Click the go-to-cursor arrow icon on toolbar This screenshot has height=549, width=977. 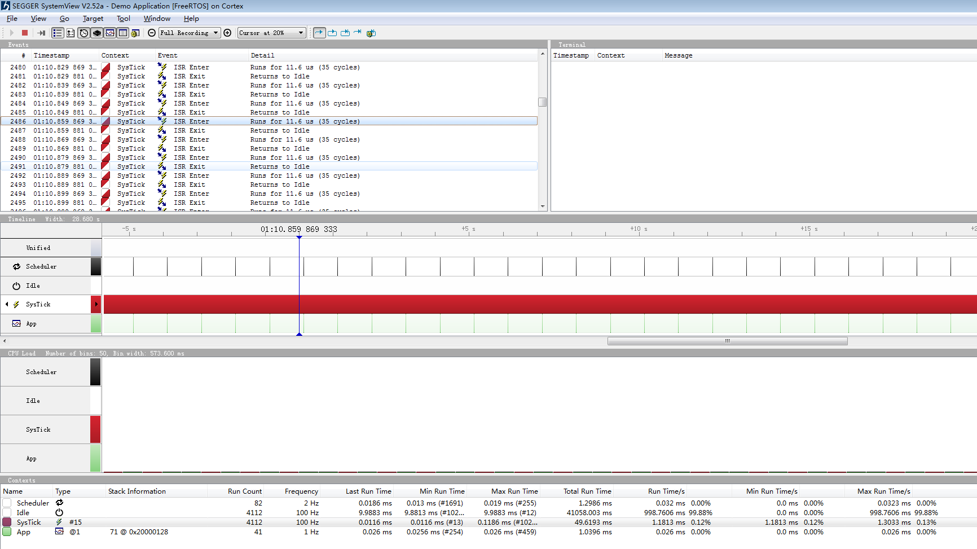tap(319, 32)
